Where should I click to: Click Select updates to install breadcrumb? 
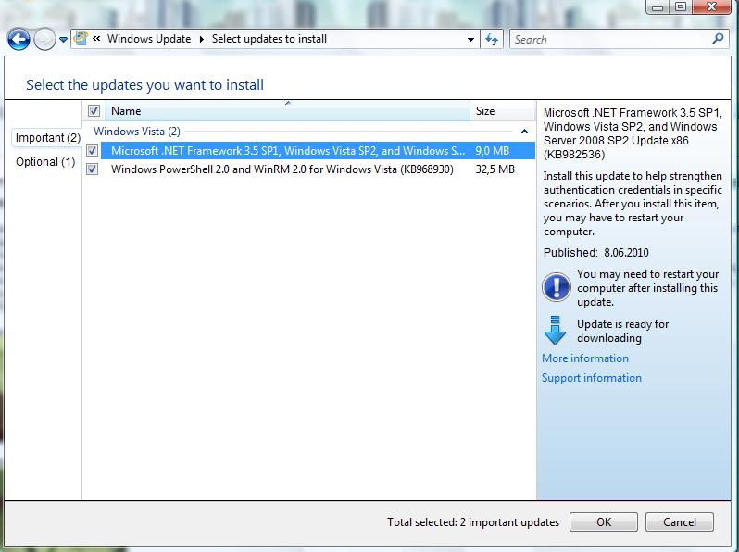(269, 39)
